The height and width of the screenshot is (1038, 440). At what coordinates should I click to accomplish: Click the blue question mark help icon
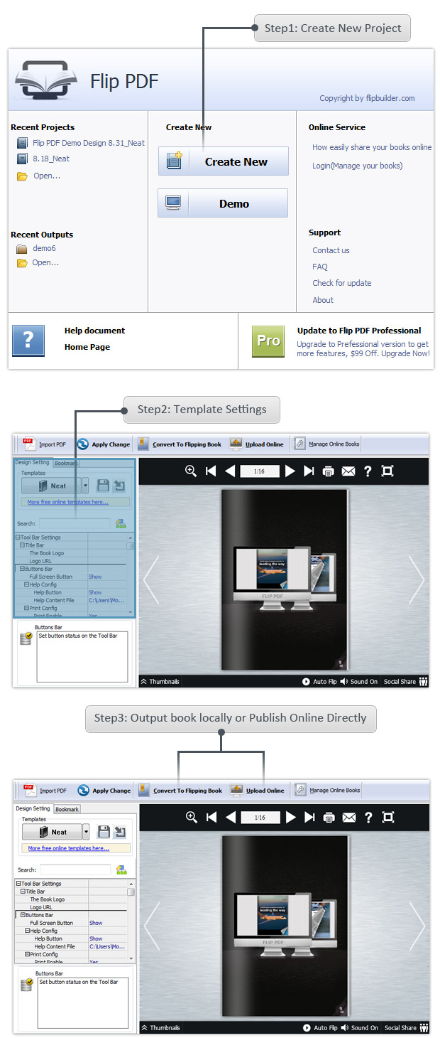click(x=28, y=341)
